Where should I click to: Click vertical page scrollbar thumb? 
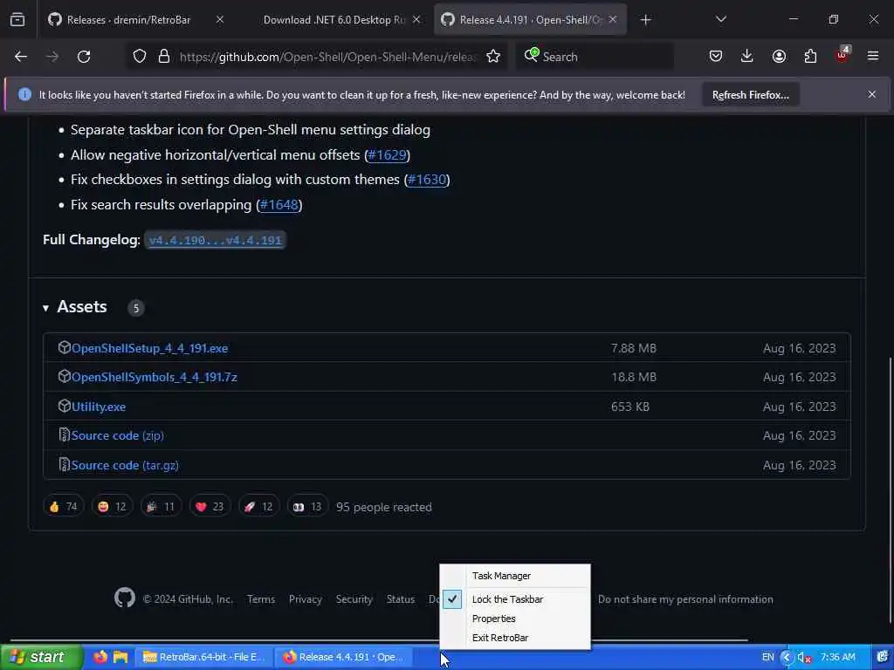890,490
